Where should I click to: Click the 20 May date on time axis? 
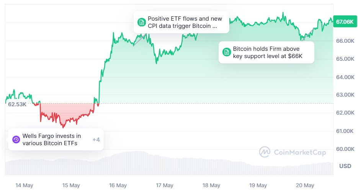click(x=305, y=185)
